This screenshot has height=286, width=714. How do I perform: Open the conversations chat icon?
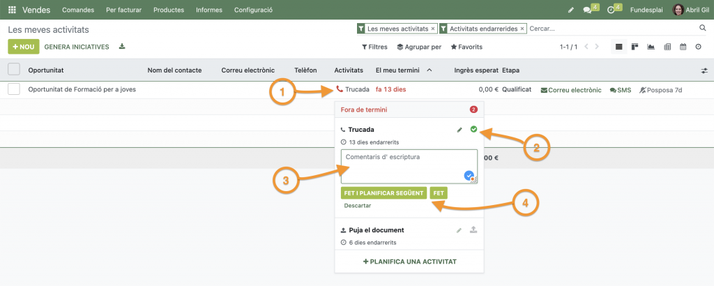coord(587,10)
